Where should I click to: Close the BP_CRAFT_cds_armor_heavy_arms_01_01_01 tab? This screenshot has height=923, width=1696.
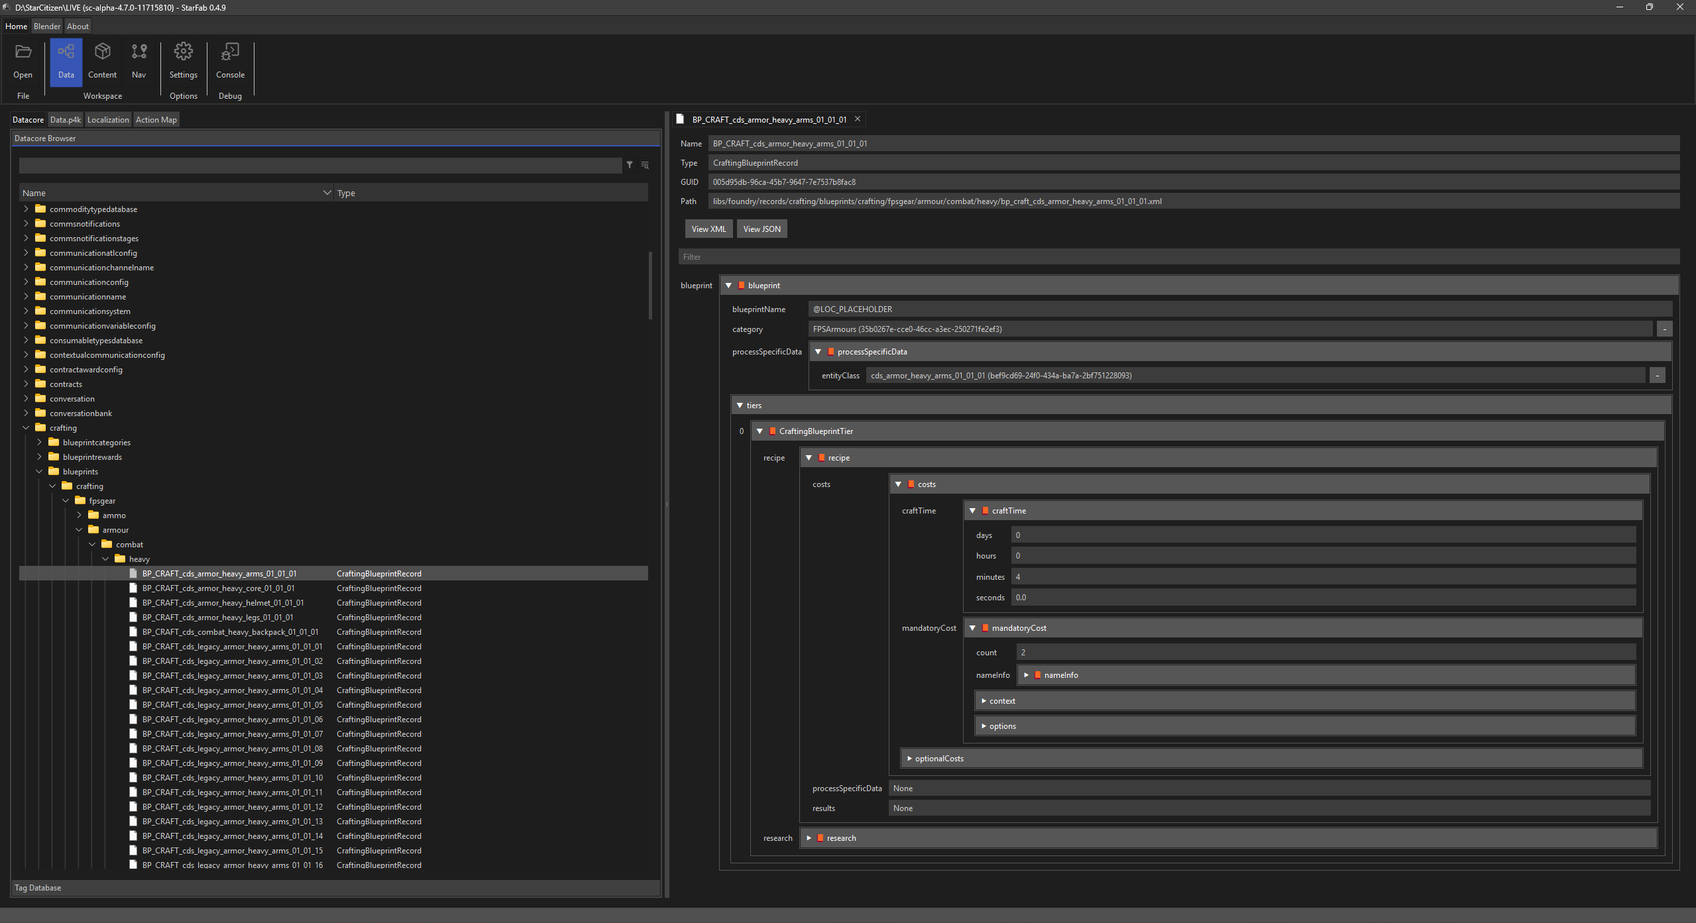(x=857, y=119)
